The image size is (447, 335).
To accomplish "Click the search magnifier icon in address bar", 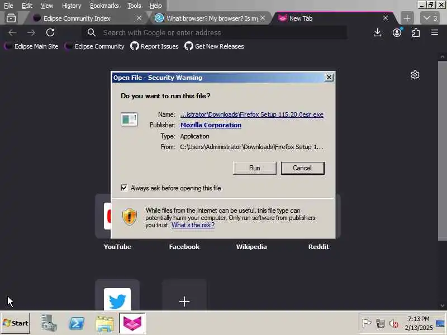I will coord(92,32).
